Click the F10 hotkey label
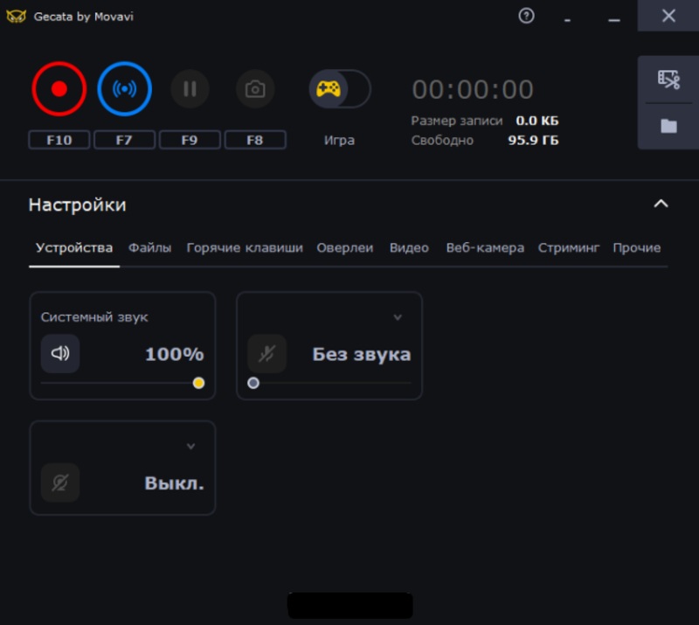Viewport: 699px width, 625px height. (59, 140)
